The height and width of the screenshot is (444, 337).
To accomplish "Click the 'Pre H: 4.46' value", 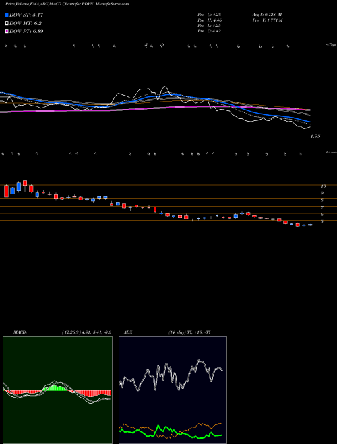I will [210, 20].
